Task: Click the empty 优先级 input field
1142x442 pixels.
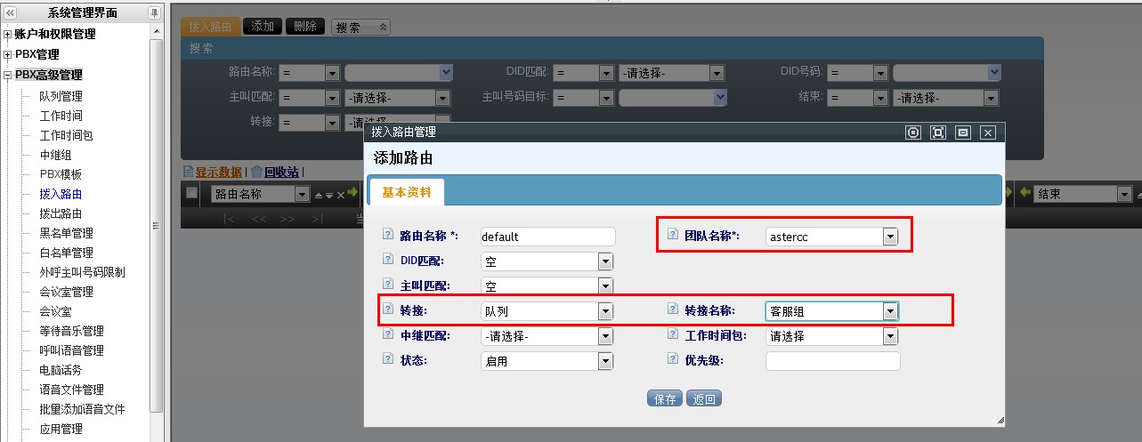Action: pyautogui.click(x=831, y=361)
